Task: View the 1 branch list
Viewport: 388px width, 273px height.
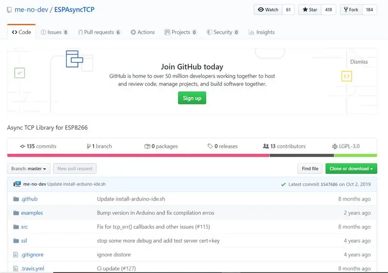Action: pos(99,146)
